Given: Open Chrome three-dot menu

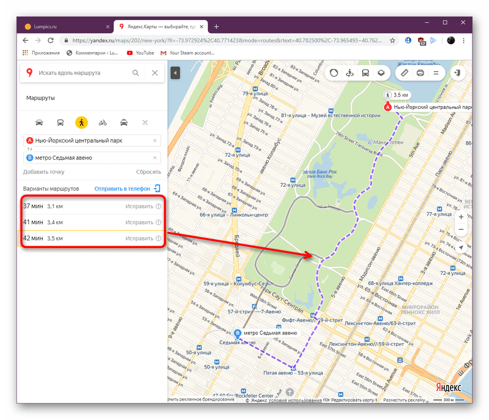Looking at the screenshot, I should (464, 40).
